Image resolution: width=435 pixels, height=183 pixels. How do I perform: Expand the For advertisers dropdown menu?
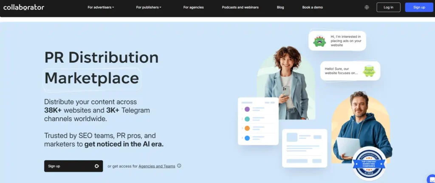click(x=101, y=7)
